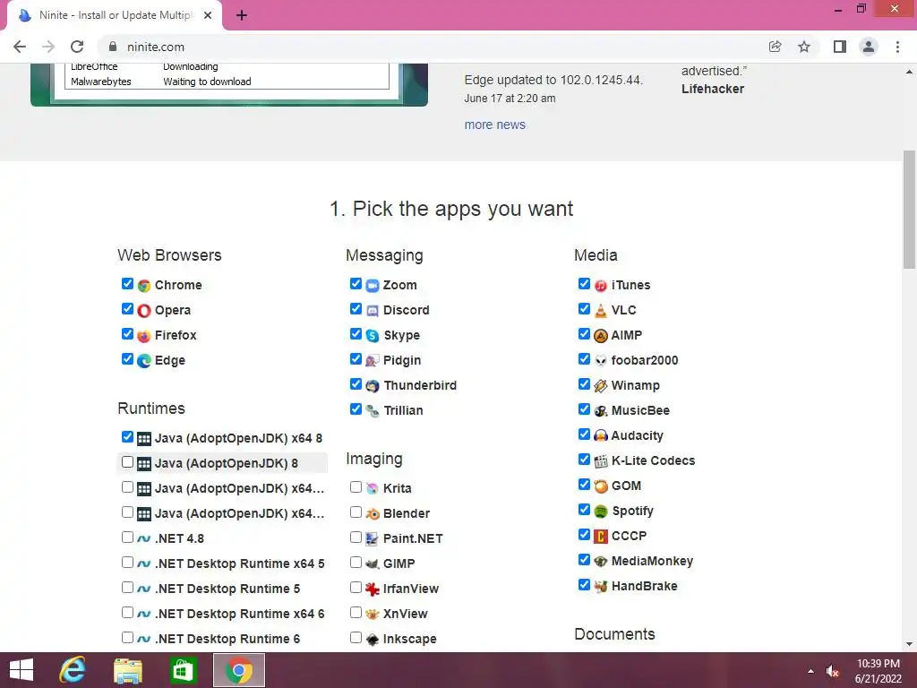Click the foobar2000 alien icon
The image size is (917, 688).
click(601, 361)
